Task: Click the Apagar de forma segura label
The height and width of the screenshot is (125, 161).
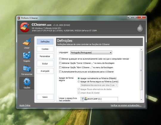Action: [66, 79]
